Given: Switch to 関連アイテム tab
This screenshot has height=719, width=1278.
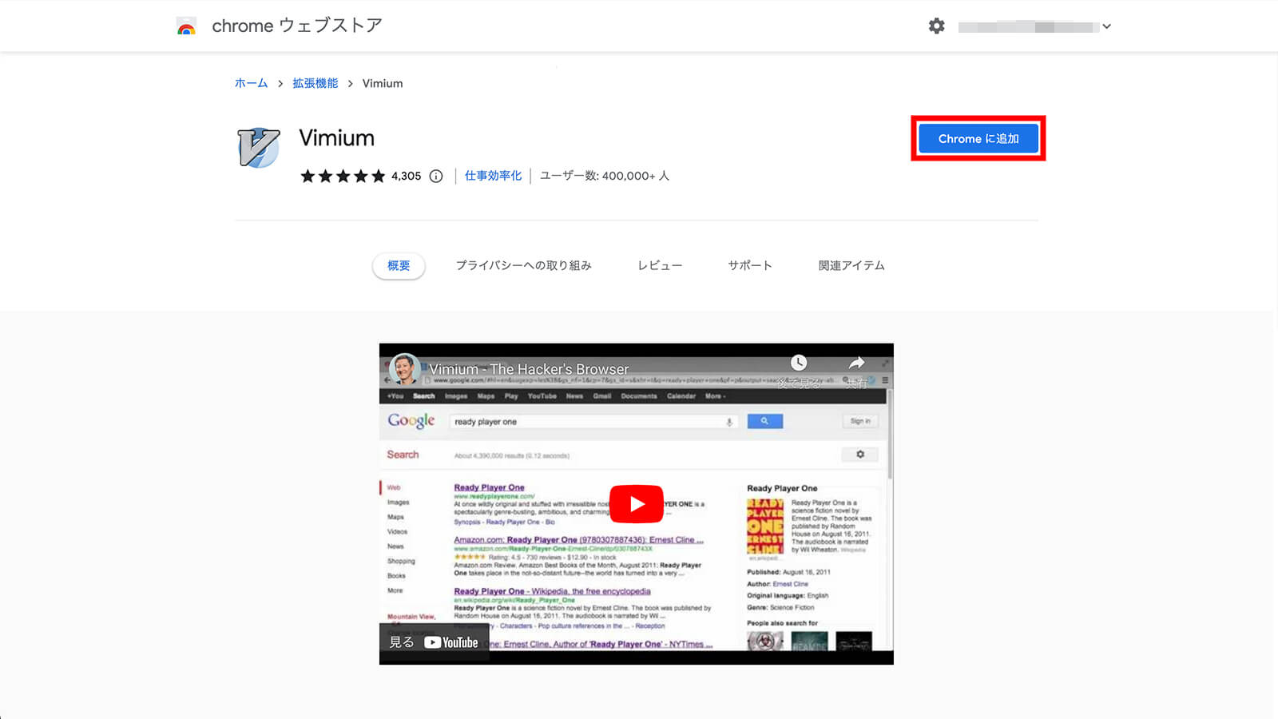Looking at the screenshot, I should 851,265.
